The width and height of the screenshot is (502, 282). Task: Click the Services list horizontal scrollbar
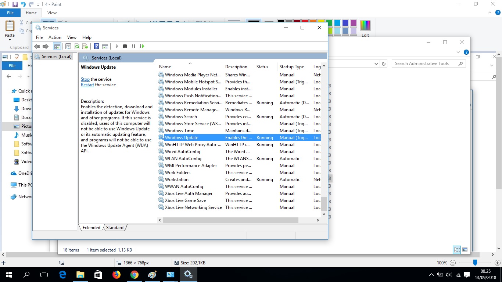pyautogui.click(x=231, y=220)
